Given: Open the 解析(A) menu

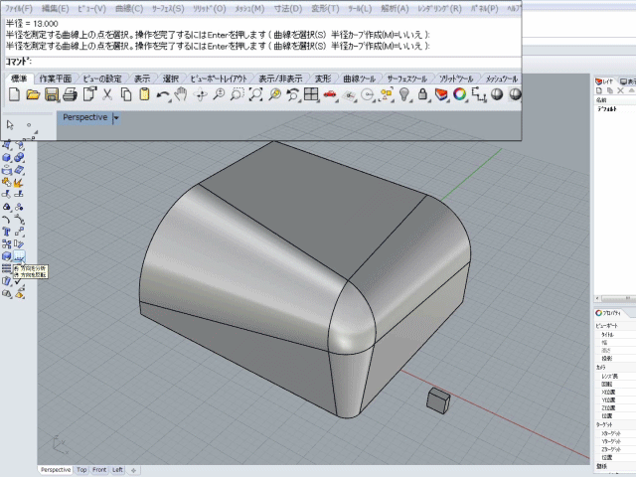Looking at the screenshot, I should click(x=395, y=9).
